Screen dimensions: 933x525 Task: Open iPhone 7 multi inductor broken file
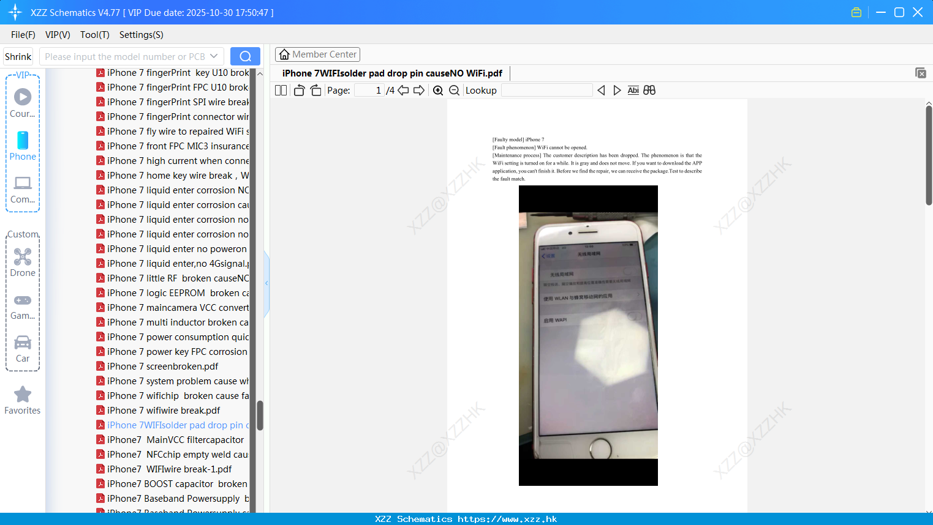(173, 322)
